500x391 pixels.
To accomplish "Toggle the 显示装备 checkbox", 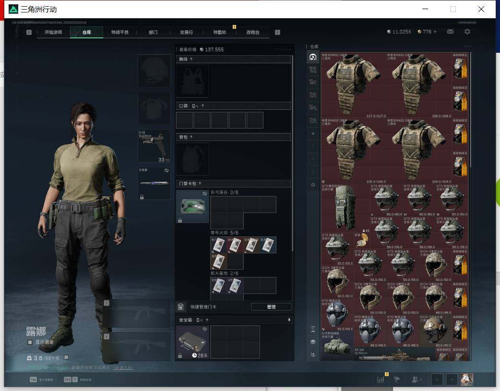I will 30,342.
